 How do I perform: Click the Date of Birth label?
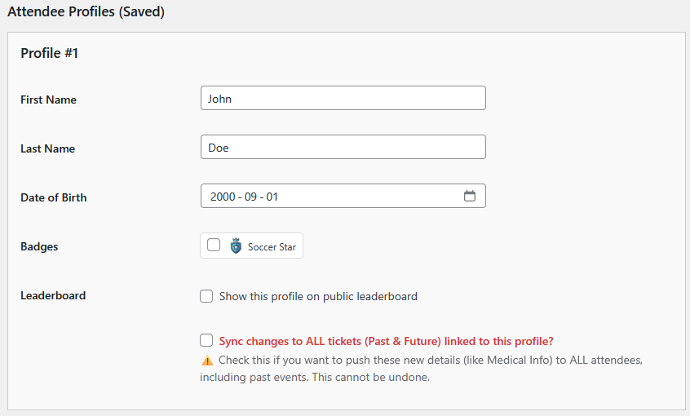(53, 197)
